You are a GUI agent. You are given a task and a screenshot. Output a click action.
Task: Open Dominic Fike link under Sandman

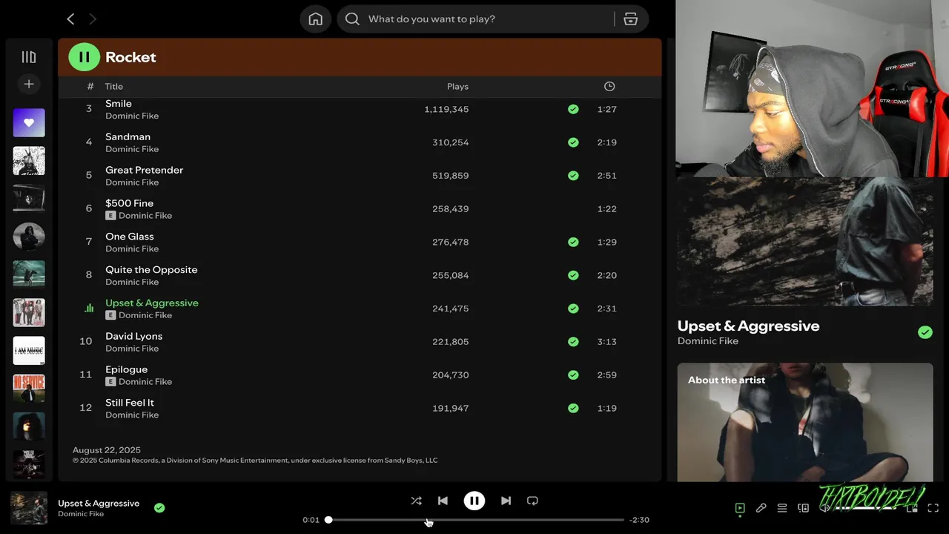pos(132,149)
